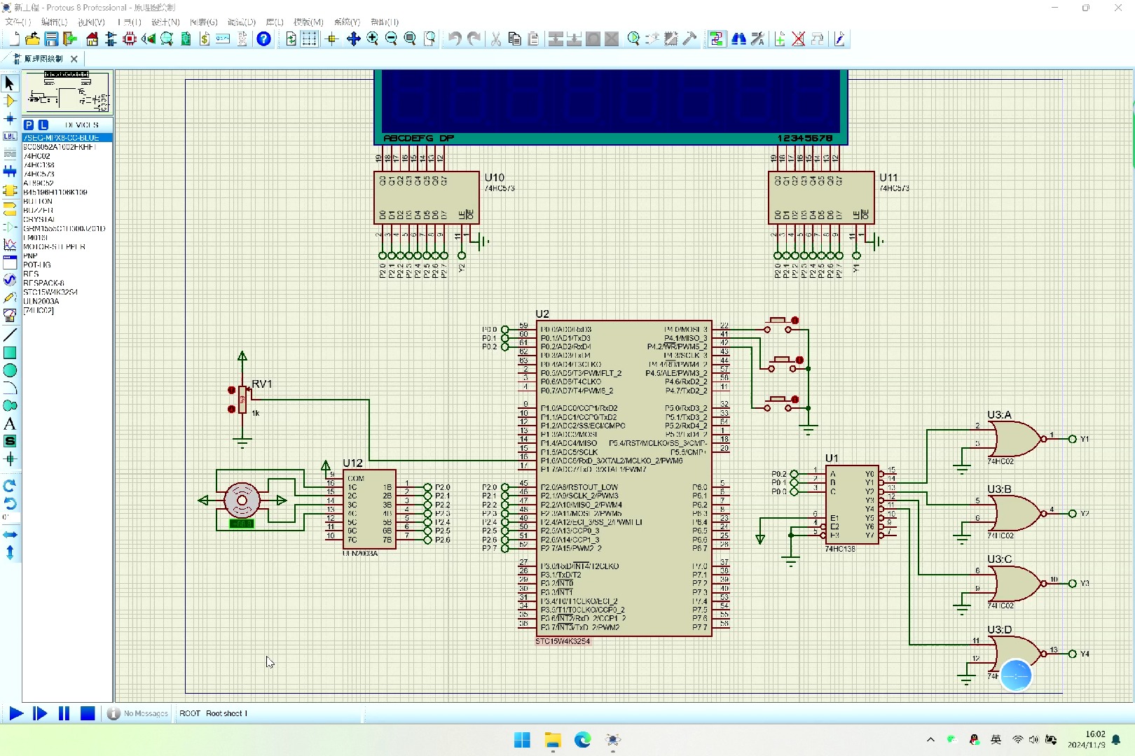The height and width of the screenshot is (756, 1135).
Task: Open the help question mark icon
Action: (x=263, y=39)
